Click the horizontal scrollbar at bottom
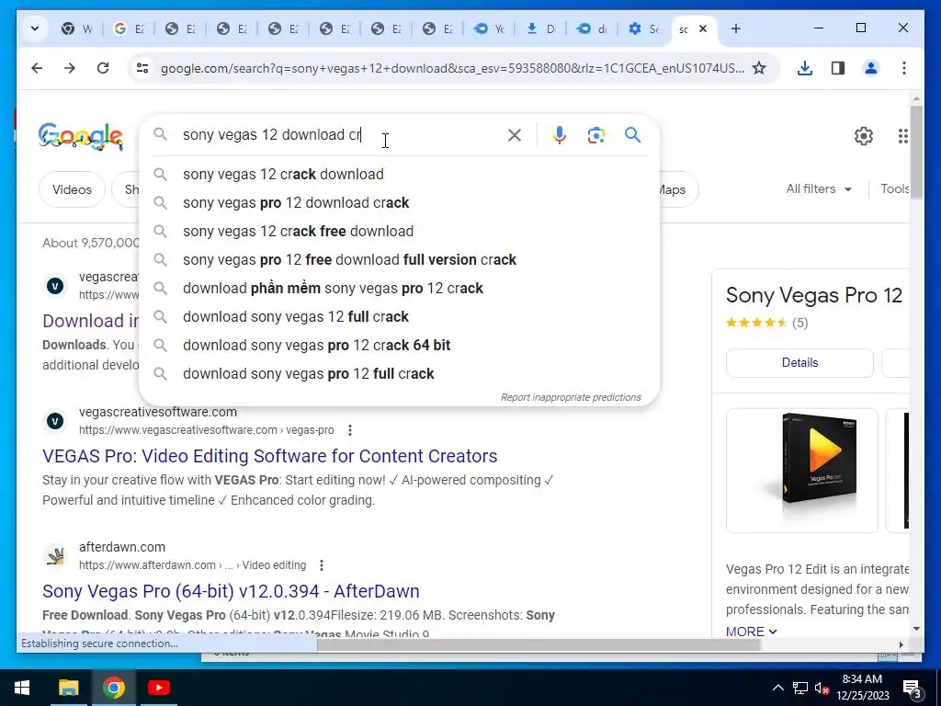 [x=539, y=644]
